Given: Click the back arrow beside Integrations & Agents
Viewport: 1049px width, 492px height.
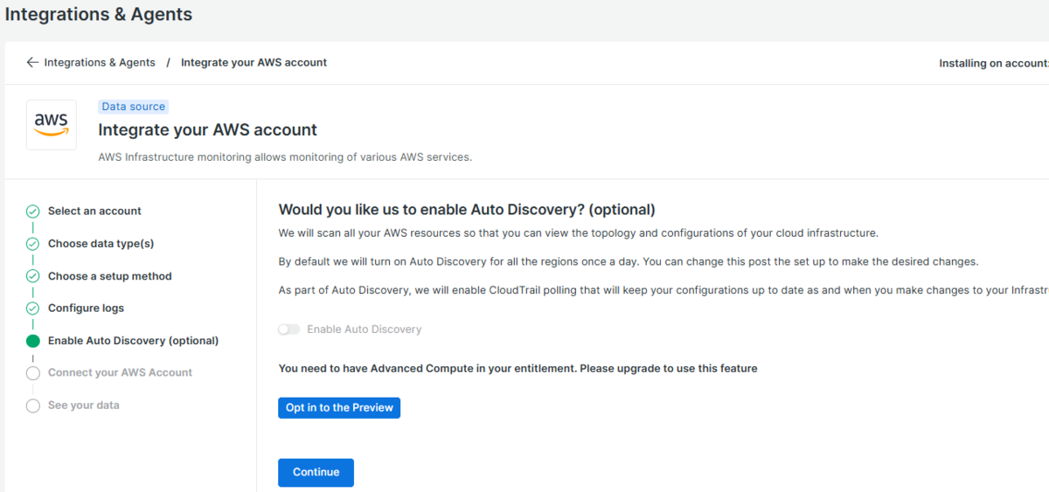Looking at the screenshot, I should (32, 63).
